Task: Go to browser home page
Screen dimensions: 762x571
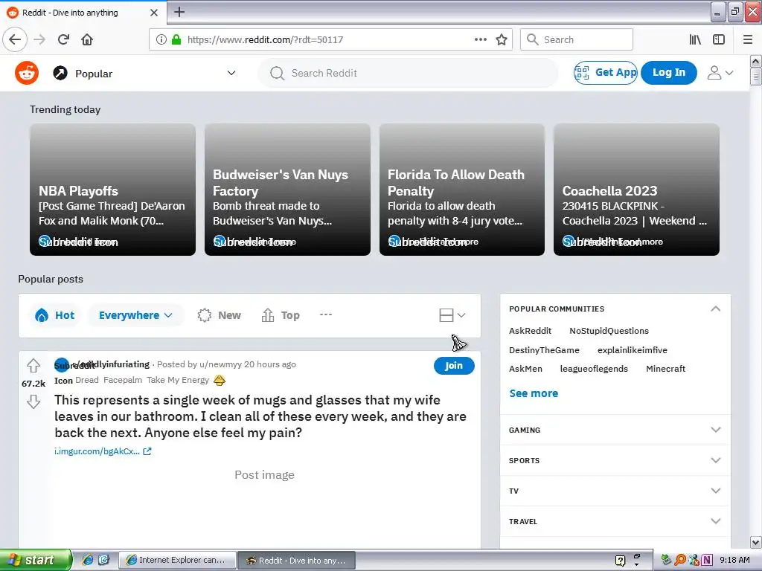Action: (87, 39)
